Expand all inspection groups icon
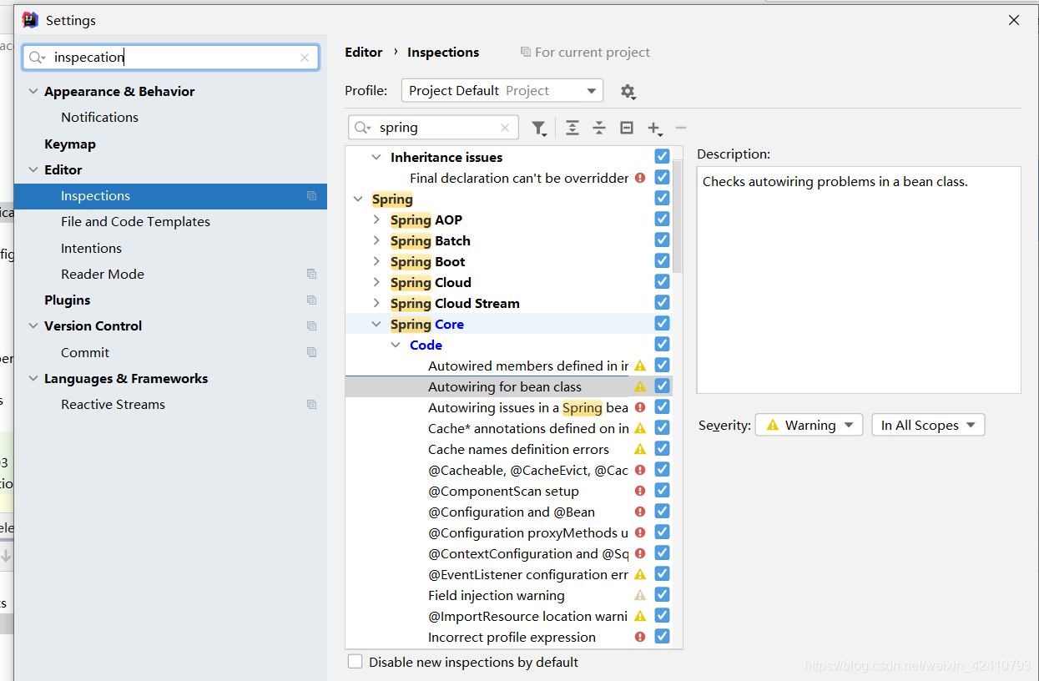1039x681 pixels. pyautogui.click(x=572, y=128)
